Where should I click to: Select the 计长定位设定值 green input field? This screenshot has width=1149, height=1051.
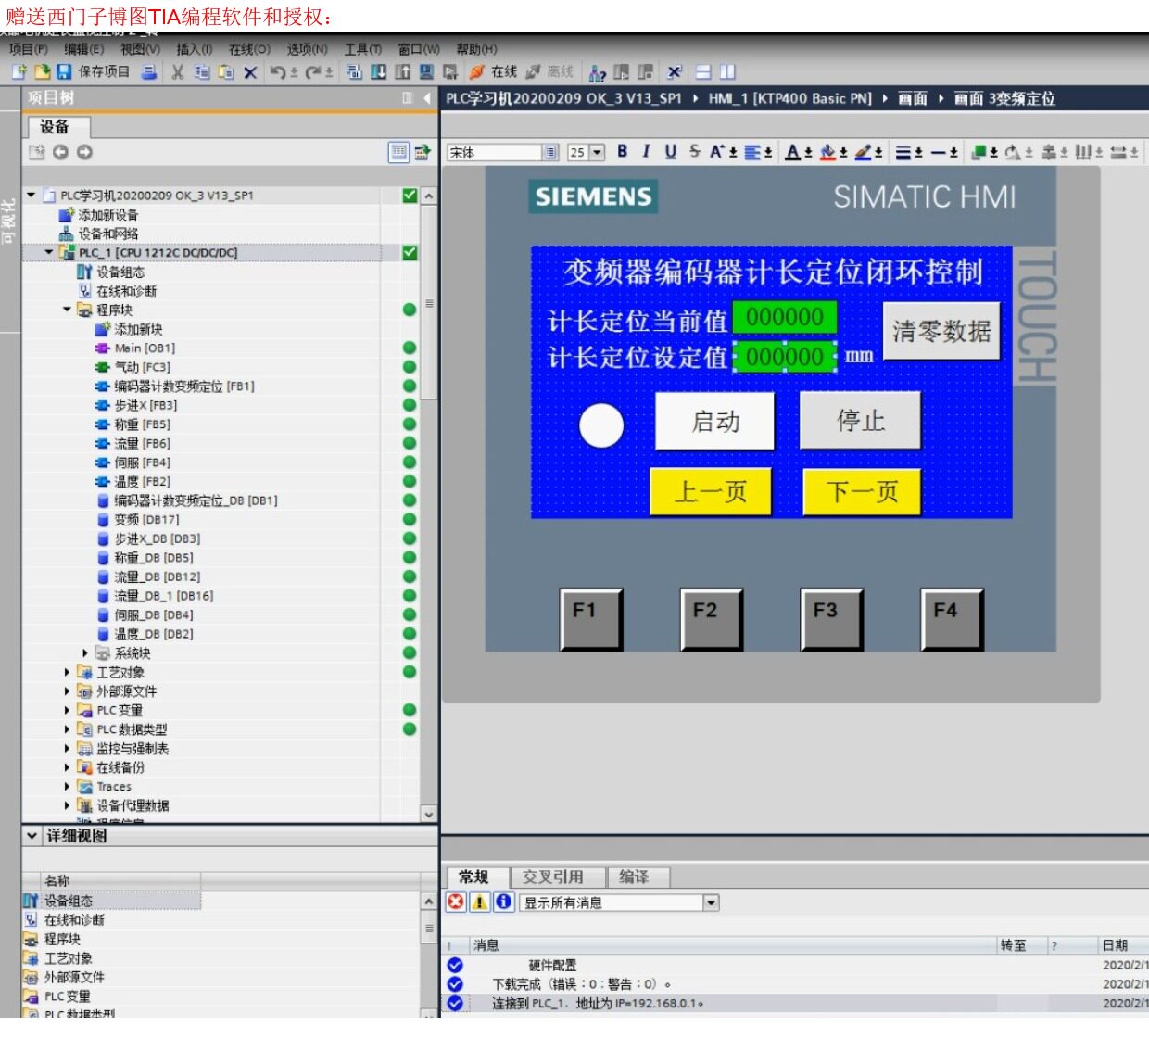(785, 357)
